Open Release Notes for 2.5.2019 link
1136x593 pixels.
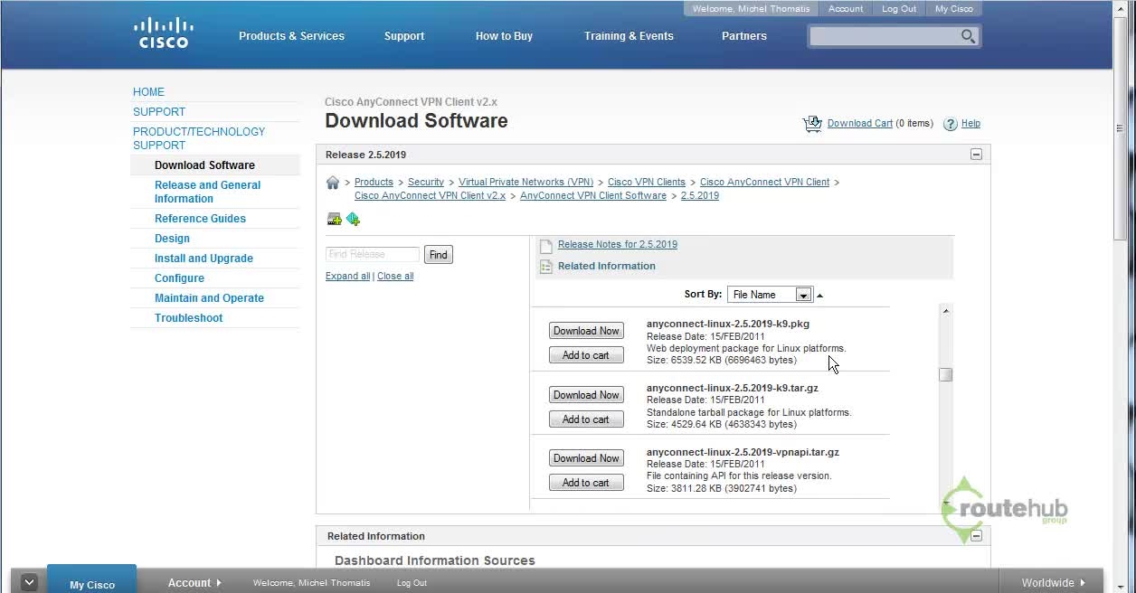618,245
